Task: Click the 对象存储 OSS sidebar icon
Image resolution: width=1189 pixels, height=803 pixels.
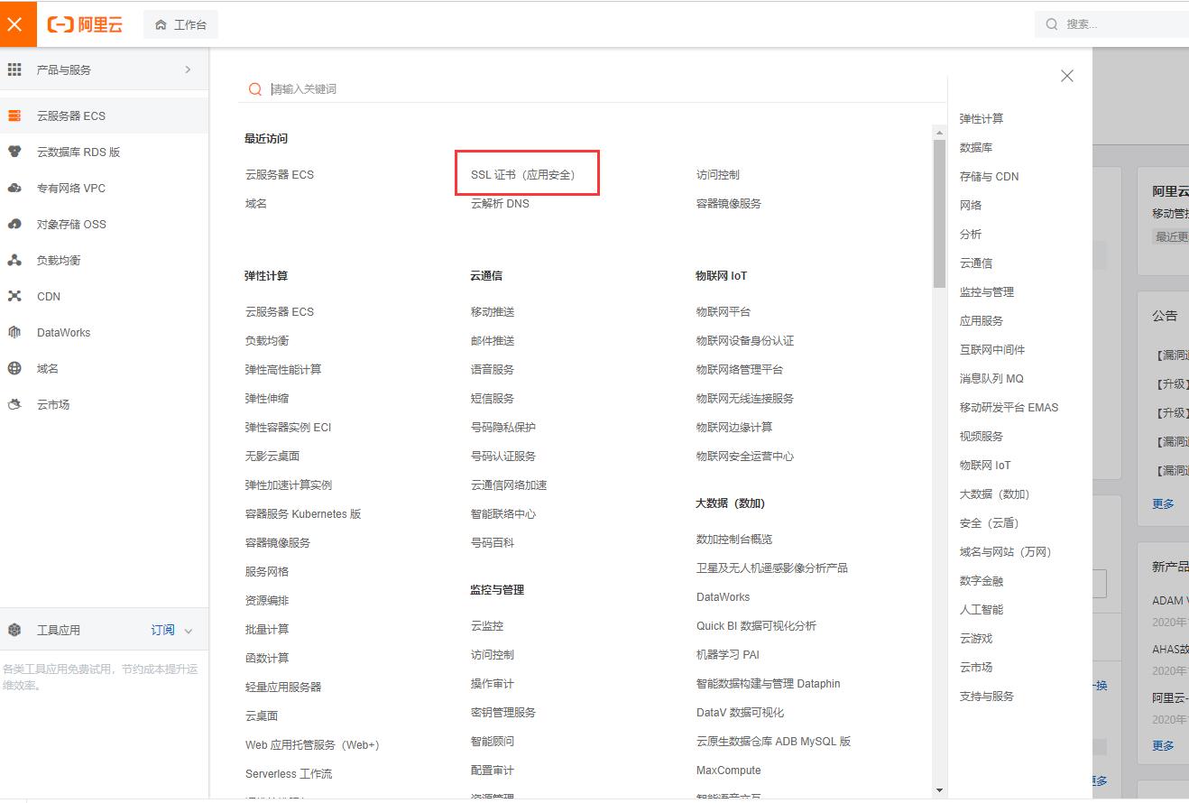Action: coord(14,224)
